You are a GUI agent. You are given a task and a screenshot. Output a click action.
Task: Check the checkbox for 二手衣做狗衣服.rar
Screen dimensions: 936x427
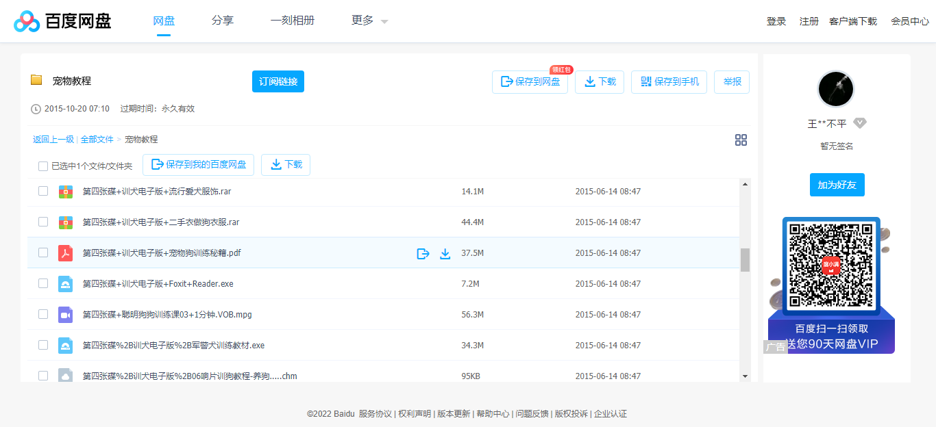tap(43, 222)
